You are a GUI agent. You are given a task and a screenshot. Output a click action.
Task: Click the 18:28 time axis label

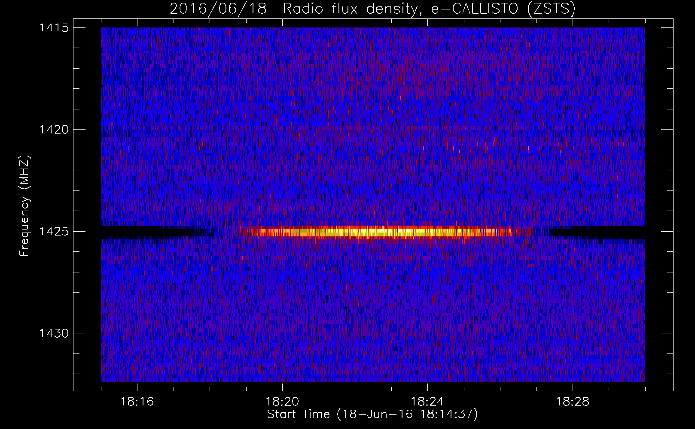573,402
